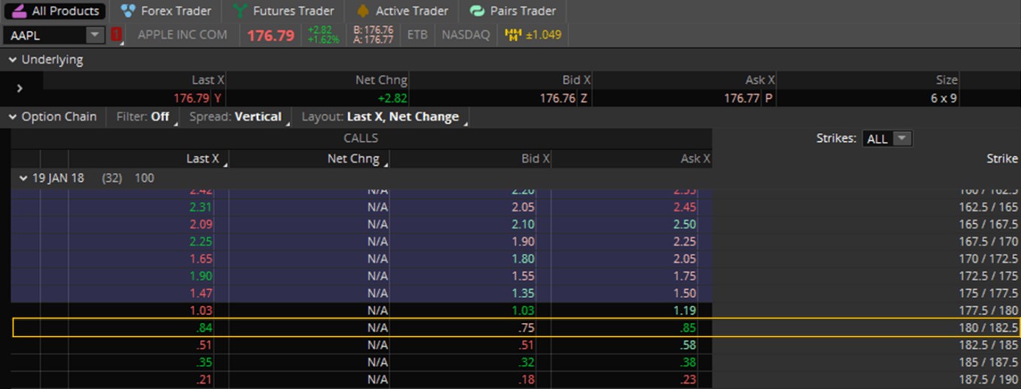
Task: Click the Pairs Trader icon
Action: point(477,11)
